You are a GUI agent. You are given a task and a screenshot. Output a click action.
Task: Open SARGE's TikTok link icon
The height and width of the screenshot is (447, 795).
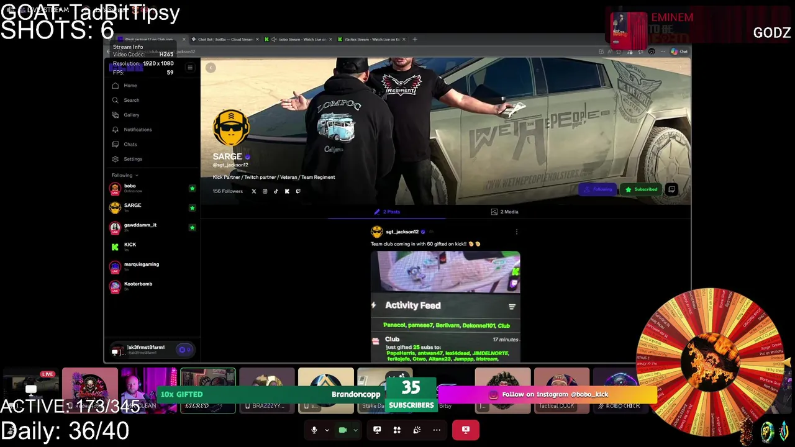click(276, 191)
